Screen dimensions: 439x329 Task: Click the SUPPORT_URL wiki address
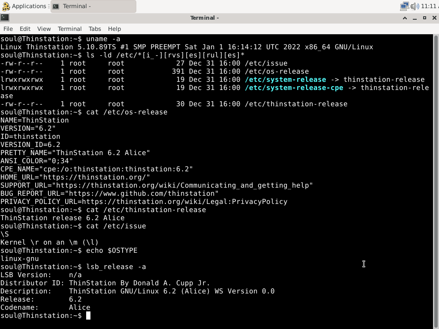point(182,185)
